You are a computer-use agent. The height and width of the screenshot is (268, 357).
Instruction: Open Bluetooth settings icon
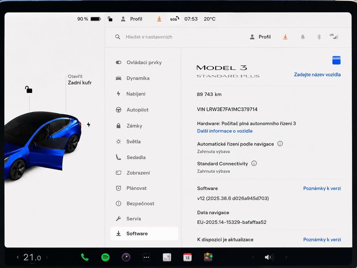pyautogui.click(x=319, y=37)
